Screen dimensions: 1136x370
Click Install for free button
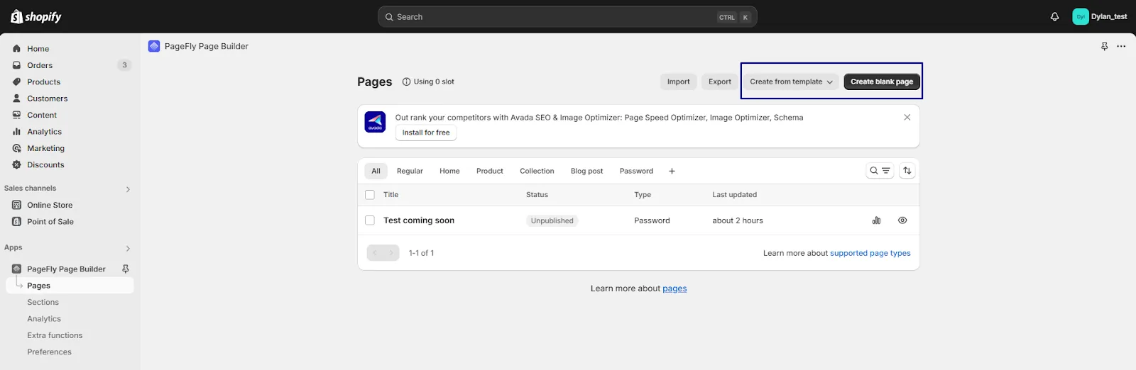pos(426,133)
